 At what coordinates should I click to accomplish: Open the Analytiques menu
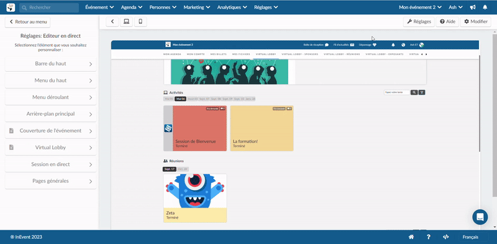(232, 7)
